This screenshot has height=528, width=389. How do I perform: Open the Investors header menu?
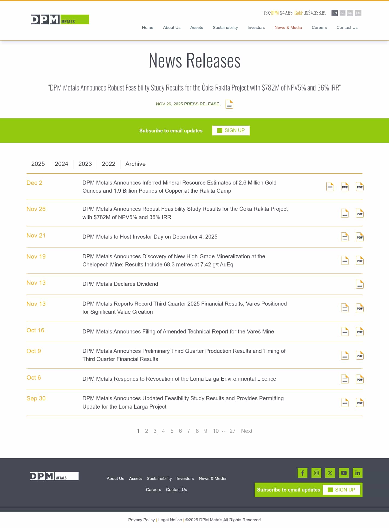click(x=256, y=28)
